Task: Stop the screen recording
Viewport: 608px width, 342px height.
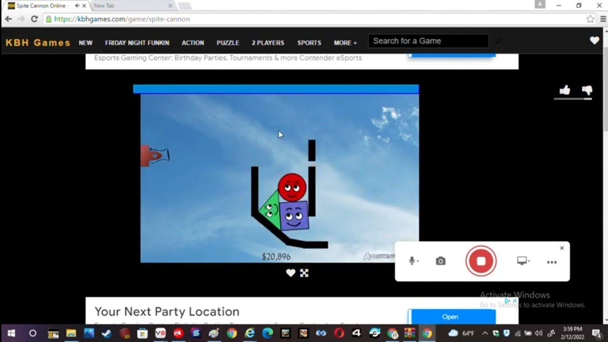Action: point(481,261)
